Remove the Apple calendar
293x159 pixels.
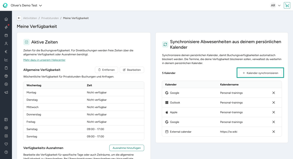click(x=274, y=112)
